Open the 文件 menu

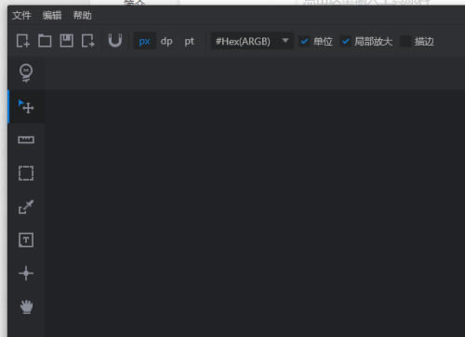pos(21,15)
